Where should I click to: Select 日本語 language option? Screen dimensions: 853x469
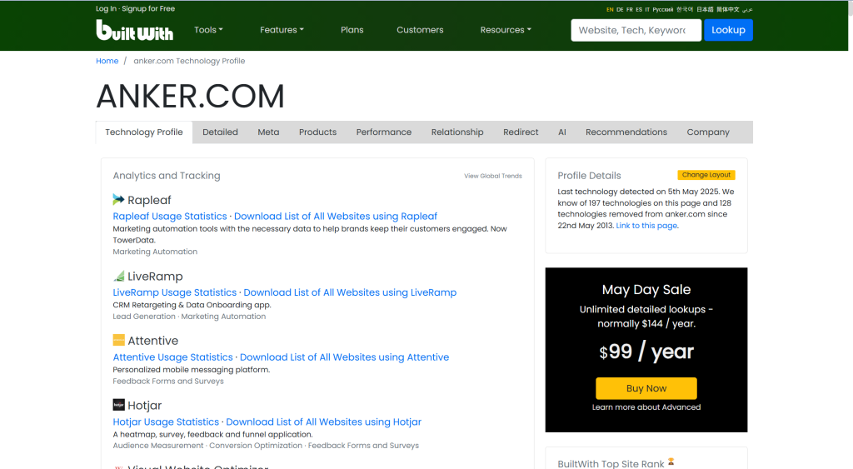coord(705,9)
